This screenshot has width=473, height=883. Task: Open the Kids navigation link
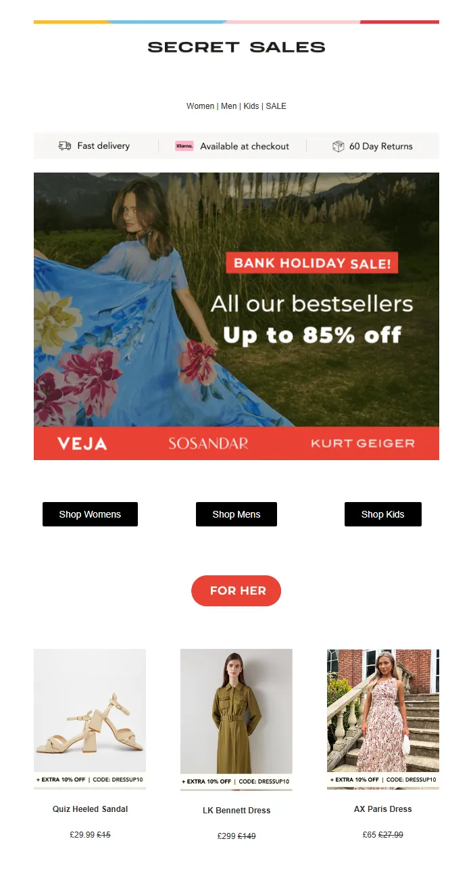[x=251, y=106]
